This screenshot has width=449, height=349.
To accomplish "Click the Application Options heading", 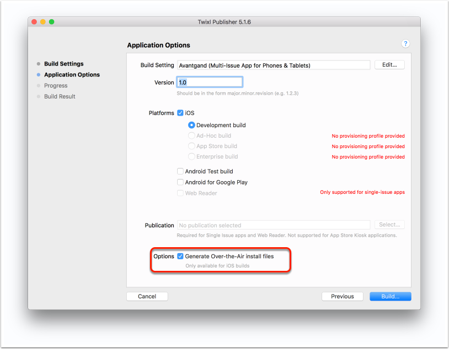I will pos(158,45).
